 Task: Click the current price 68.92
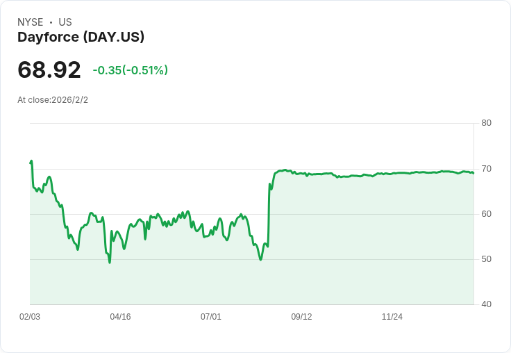(x=49, y=70)
